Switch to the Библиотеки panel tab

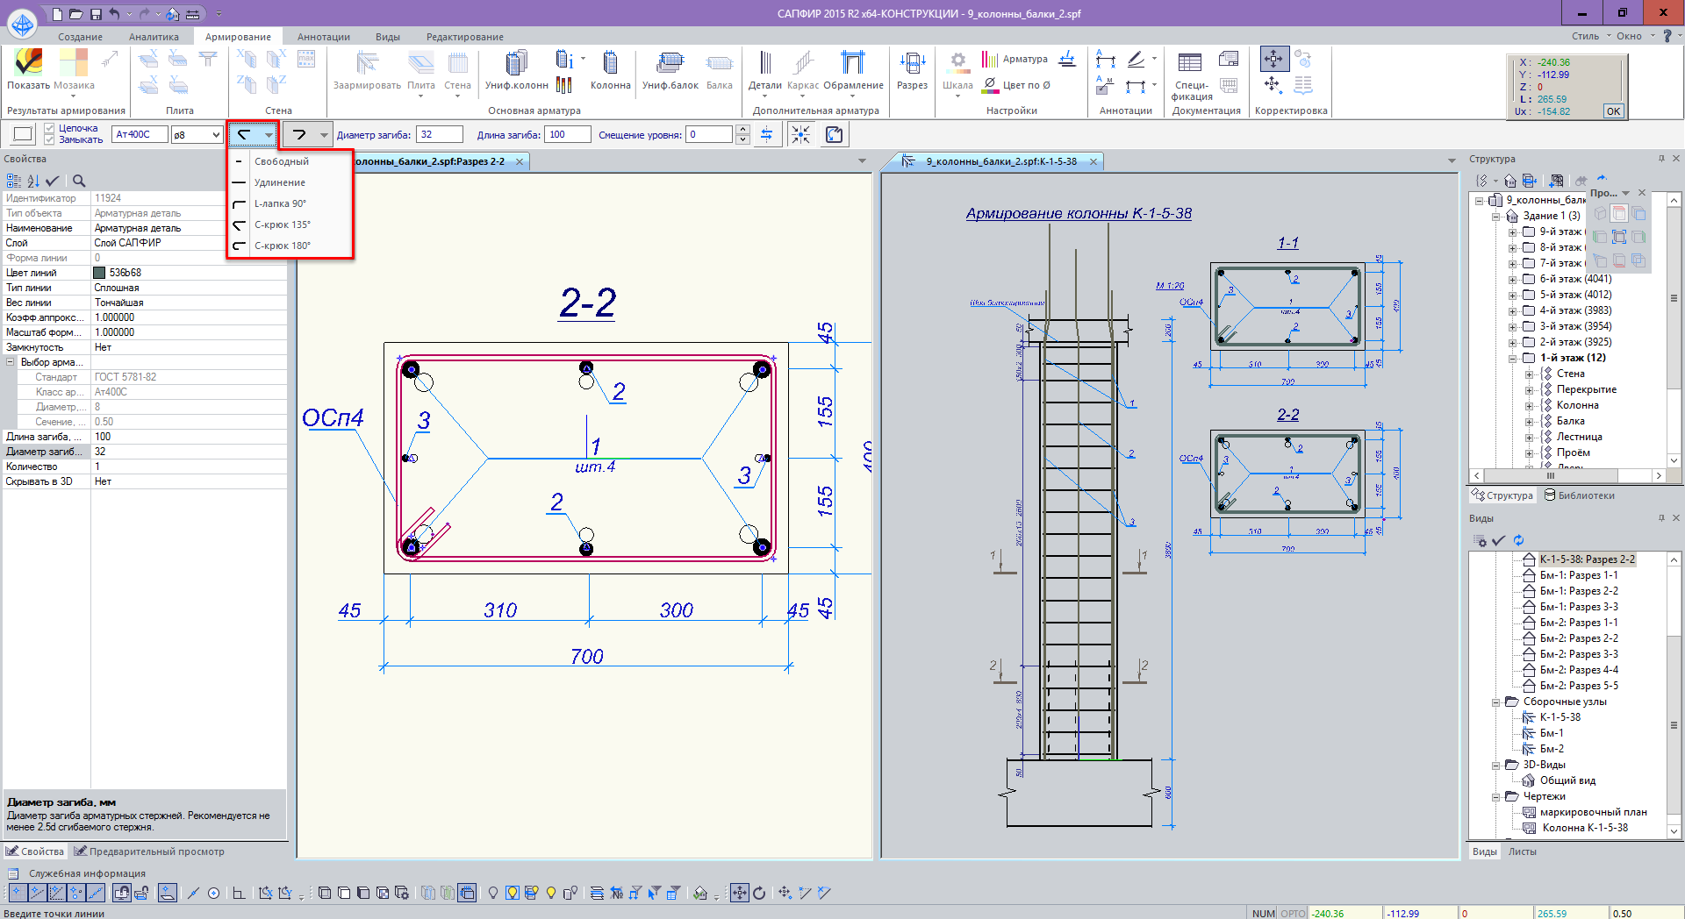point(1579,495)
